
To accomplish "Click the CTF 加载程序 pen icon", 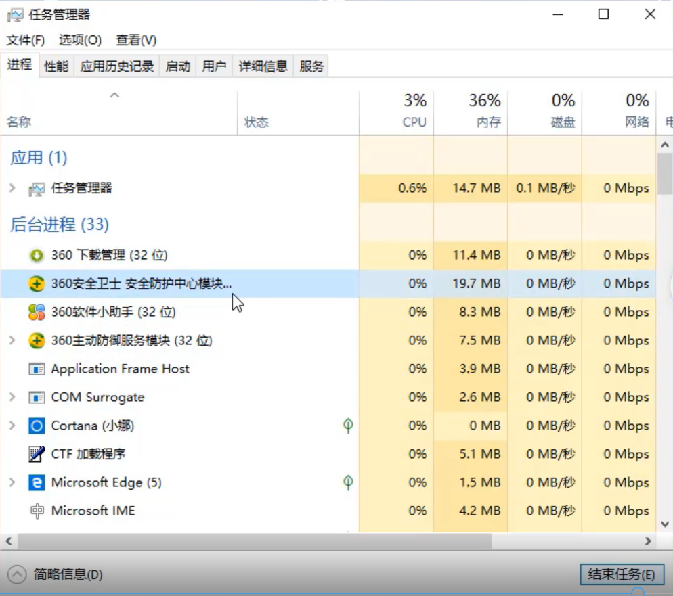I will pyautogui.click(x=37, y=455).
